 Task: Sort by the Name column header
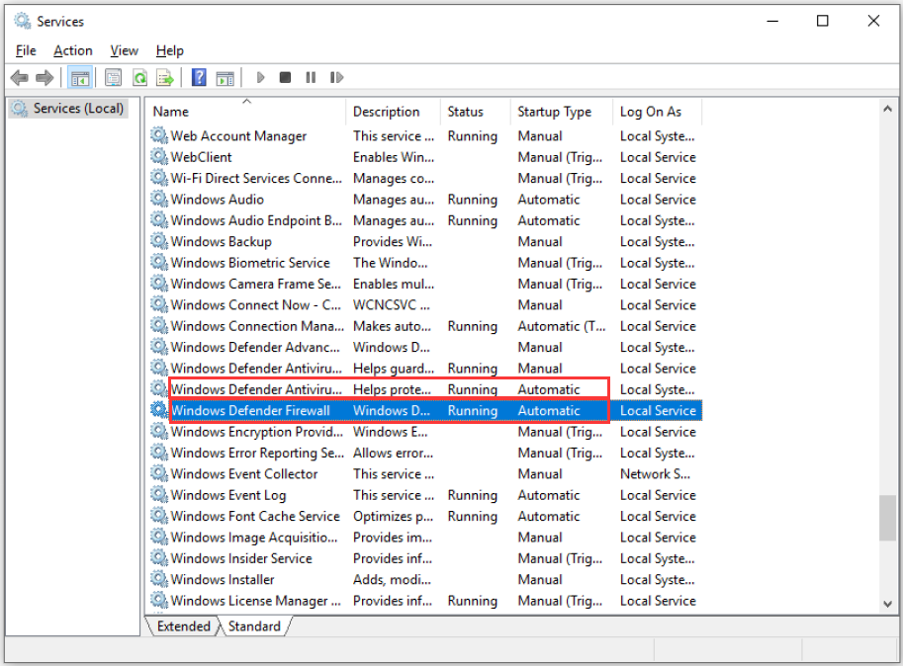pos(247,112)
